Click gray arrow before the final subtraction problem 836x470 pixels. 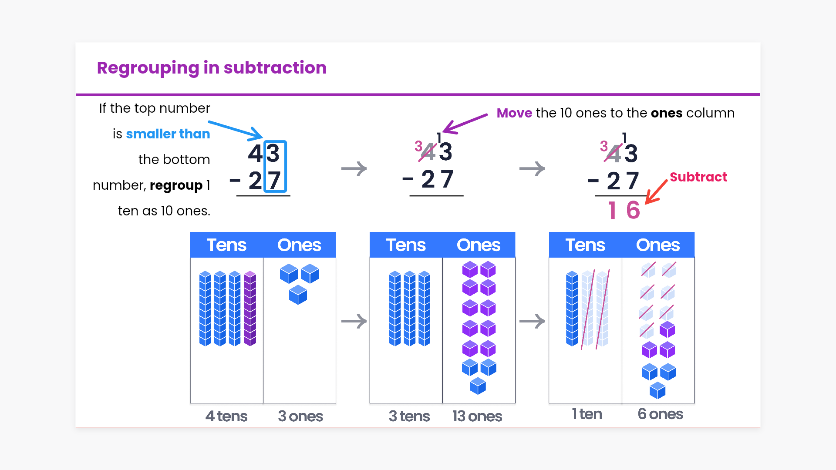(x=532, y=168)
